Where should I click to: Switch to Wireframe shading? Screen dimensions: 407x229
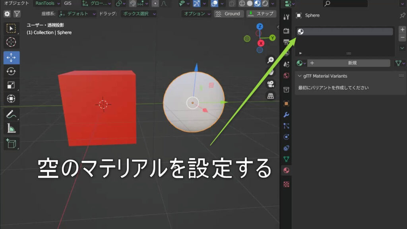point(242,3)
